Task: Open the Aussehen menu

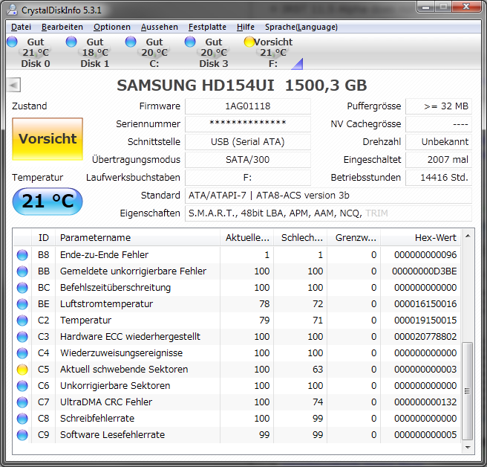Action: click(x=160, y=27)
